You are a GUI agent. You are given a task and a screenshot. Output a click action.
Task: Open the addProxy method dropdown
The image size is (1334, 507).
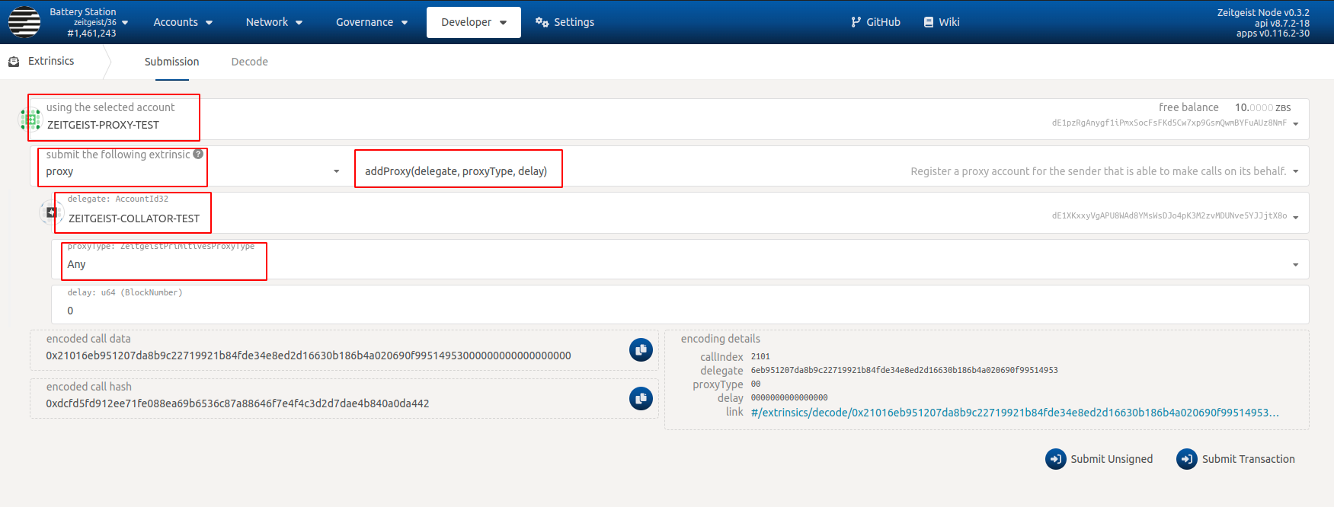1295,171
